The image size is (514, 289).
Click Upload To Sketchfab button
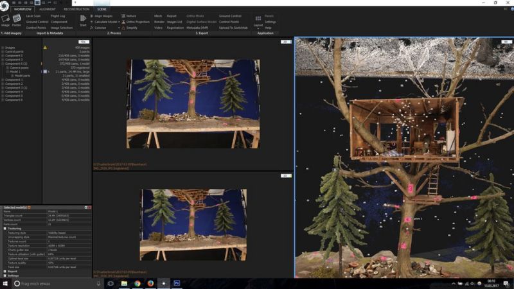[233, 28]
